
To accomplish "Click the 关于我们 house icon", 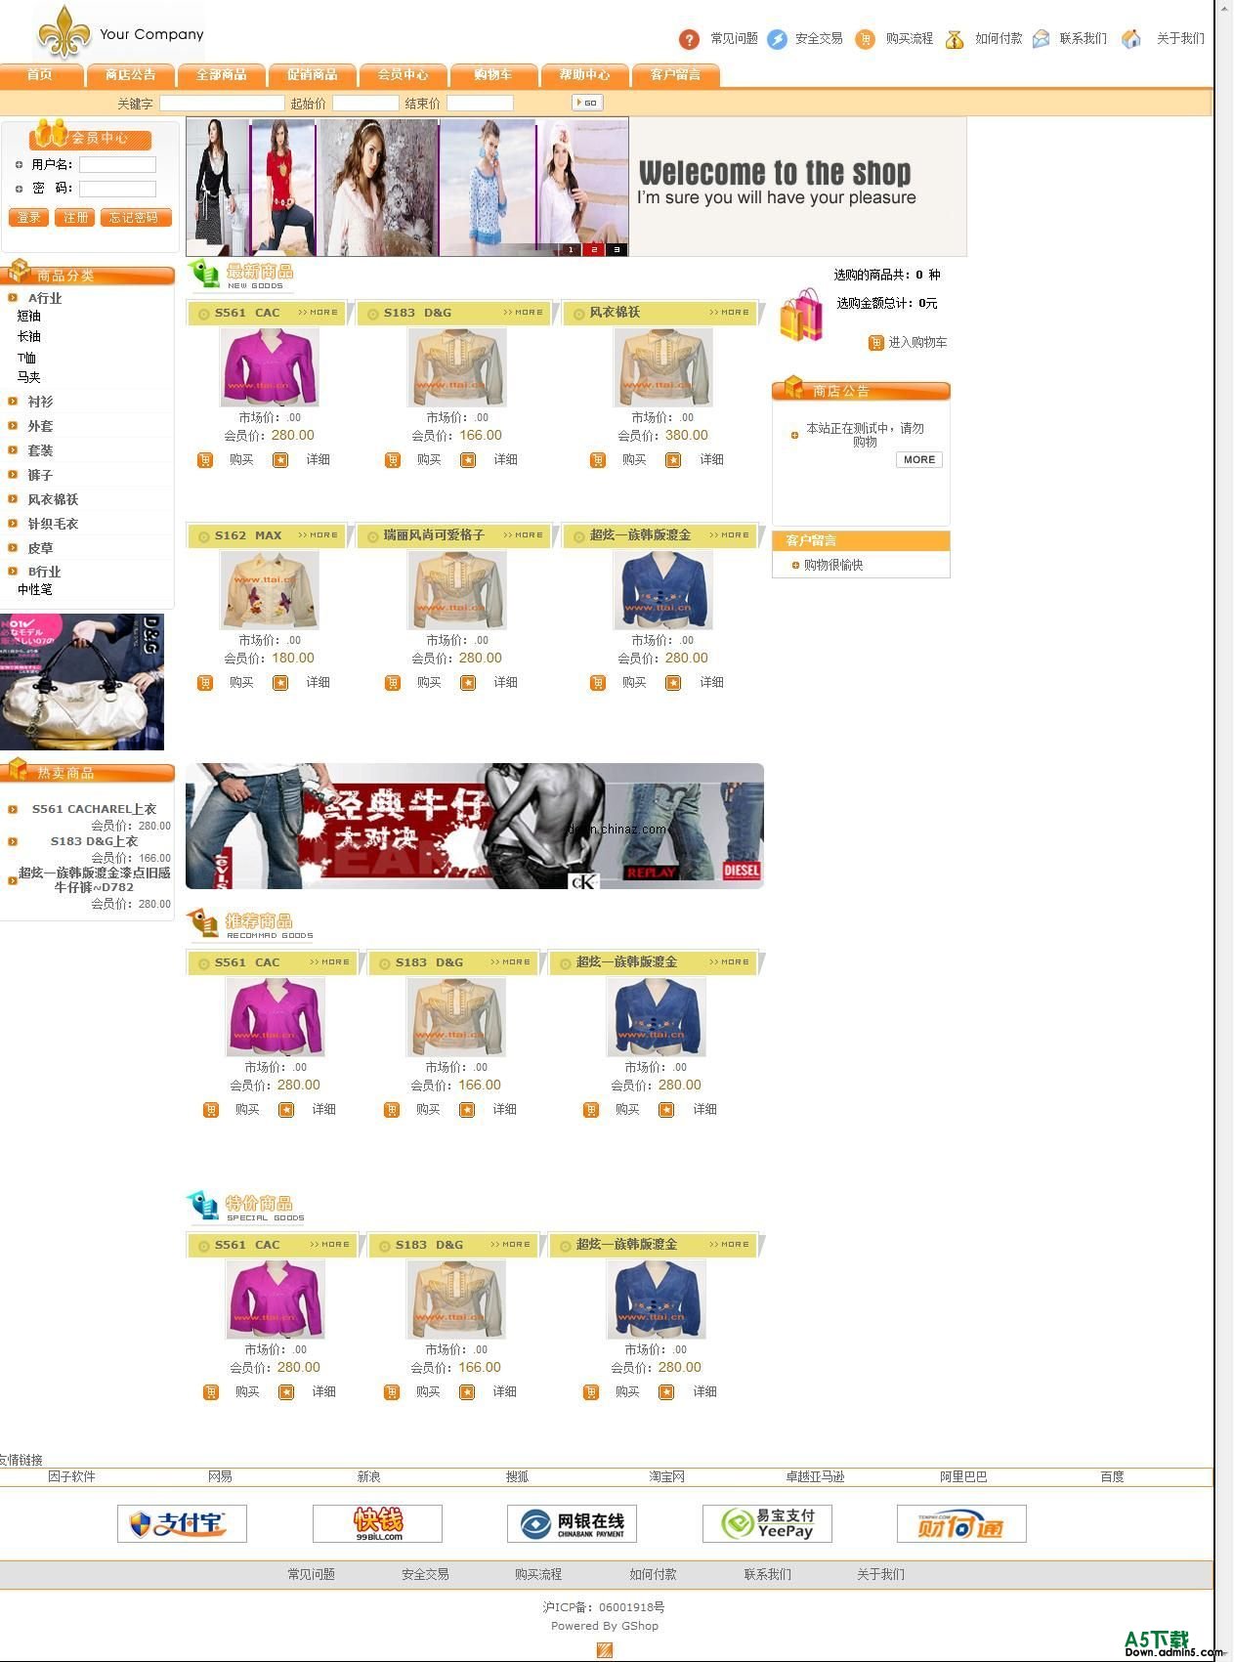I will (x=1130, y=39).
